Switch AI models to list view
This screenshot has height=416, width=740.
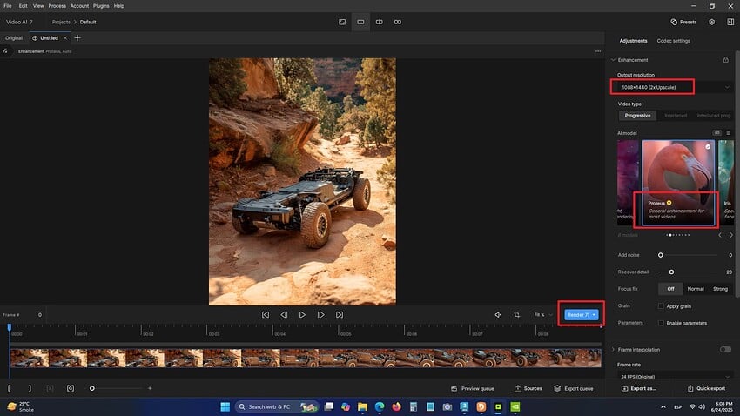tap(728, 133)
